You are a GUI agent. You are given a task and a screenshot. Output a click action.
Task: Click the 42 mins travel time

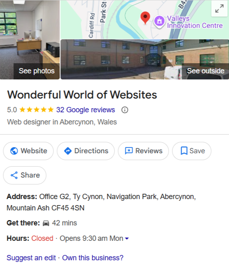point(64,223)
